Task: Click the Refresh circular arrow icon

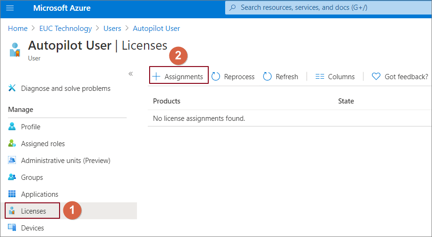Action: [x=267, y=76]
